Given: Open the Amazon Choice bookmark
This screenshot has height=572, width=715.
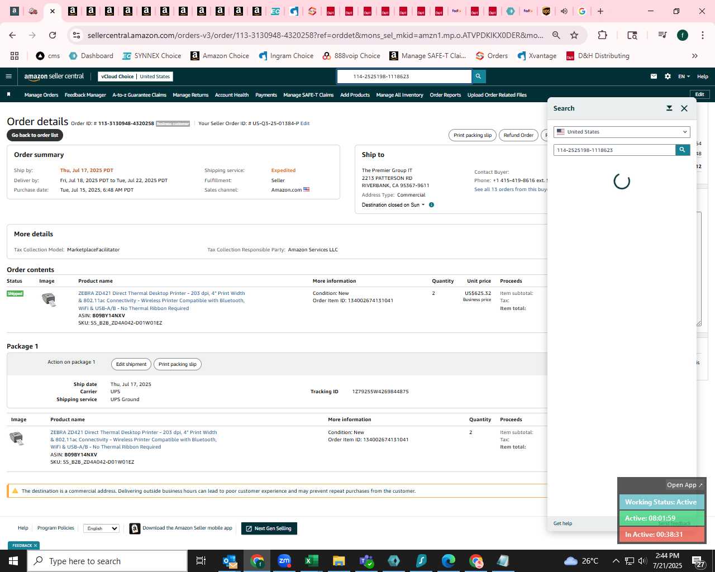Looking at the screenshot, I should pyautogui.click(x=220, y=56).
